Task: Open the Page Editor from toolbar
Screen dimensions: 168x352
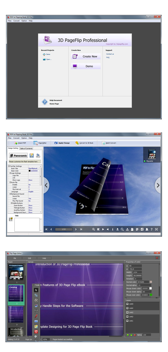Action: (x=40, y=143)
